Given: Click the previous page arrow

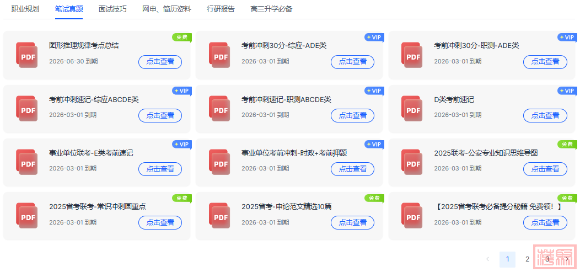Looking at the screenshot, I should 487,259.
